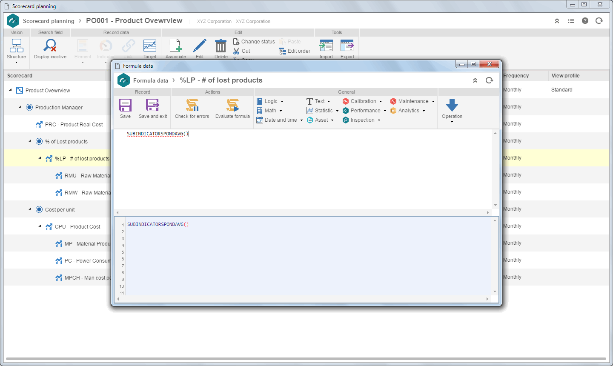Collapse the CPU - Product Cost node
Screen dimensions: 613x366
click(40, 226)
